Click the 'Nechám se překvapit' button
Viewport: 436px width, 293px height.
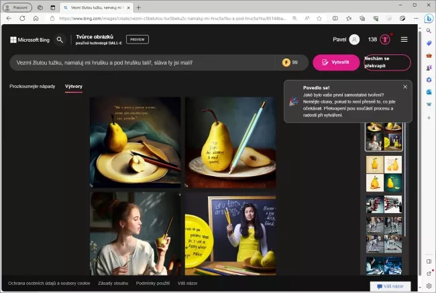coord(386,62)
